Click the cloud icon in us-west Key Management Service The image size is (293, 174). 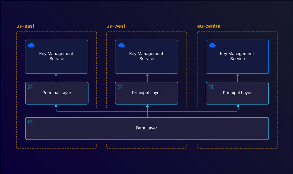pos(121,45)
